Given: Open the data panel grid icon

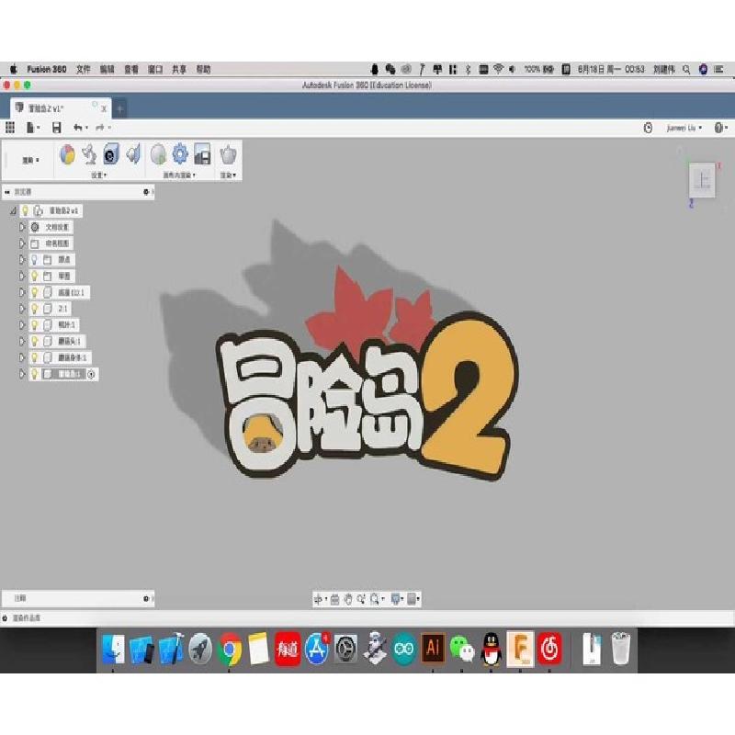Looking at the screenshot, I should 10,128.
